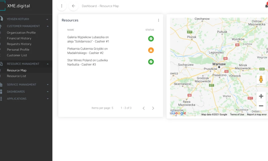This screenshot has width=268, height=161.
Task: Click green status icon for Galeria Wypiekow Lubaszka
Action: pos(151,39)
